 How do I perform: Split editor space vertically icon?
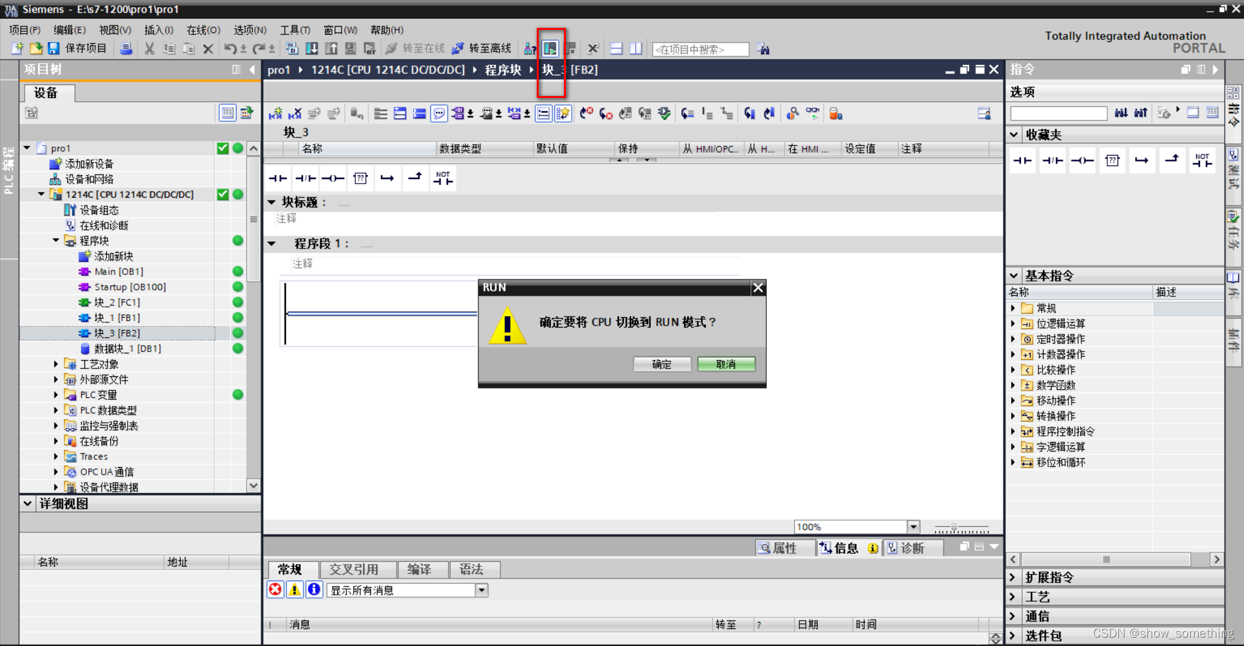[x=636, y=49]
